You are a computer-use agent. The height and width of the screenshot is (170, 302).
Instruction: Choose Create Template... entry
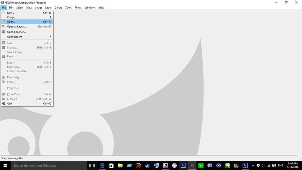27,71
